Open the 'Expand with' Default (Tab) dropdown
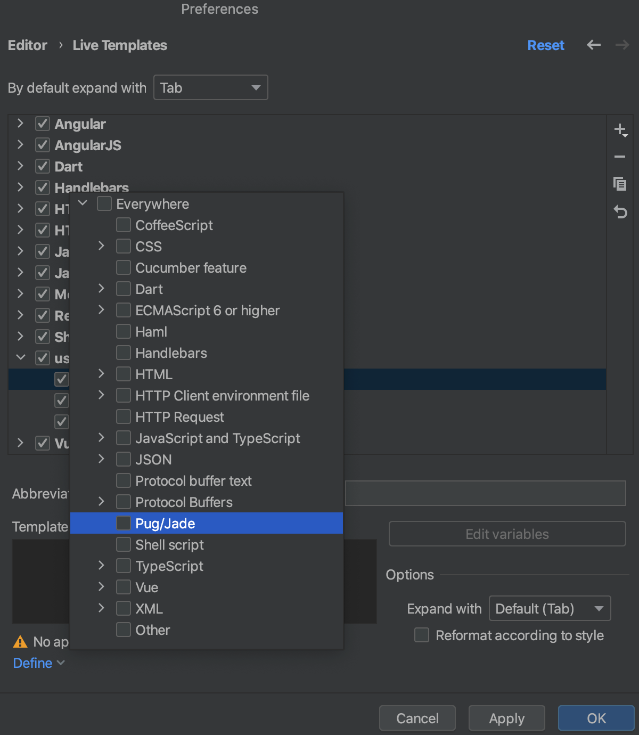639x735 pixels. 550,608
